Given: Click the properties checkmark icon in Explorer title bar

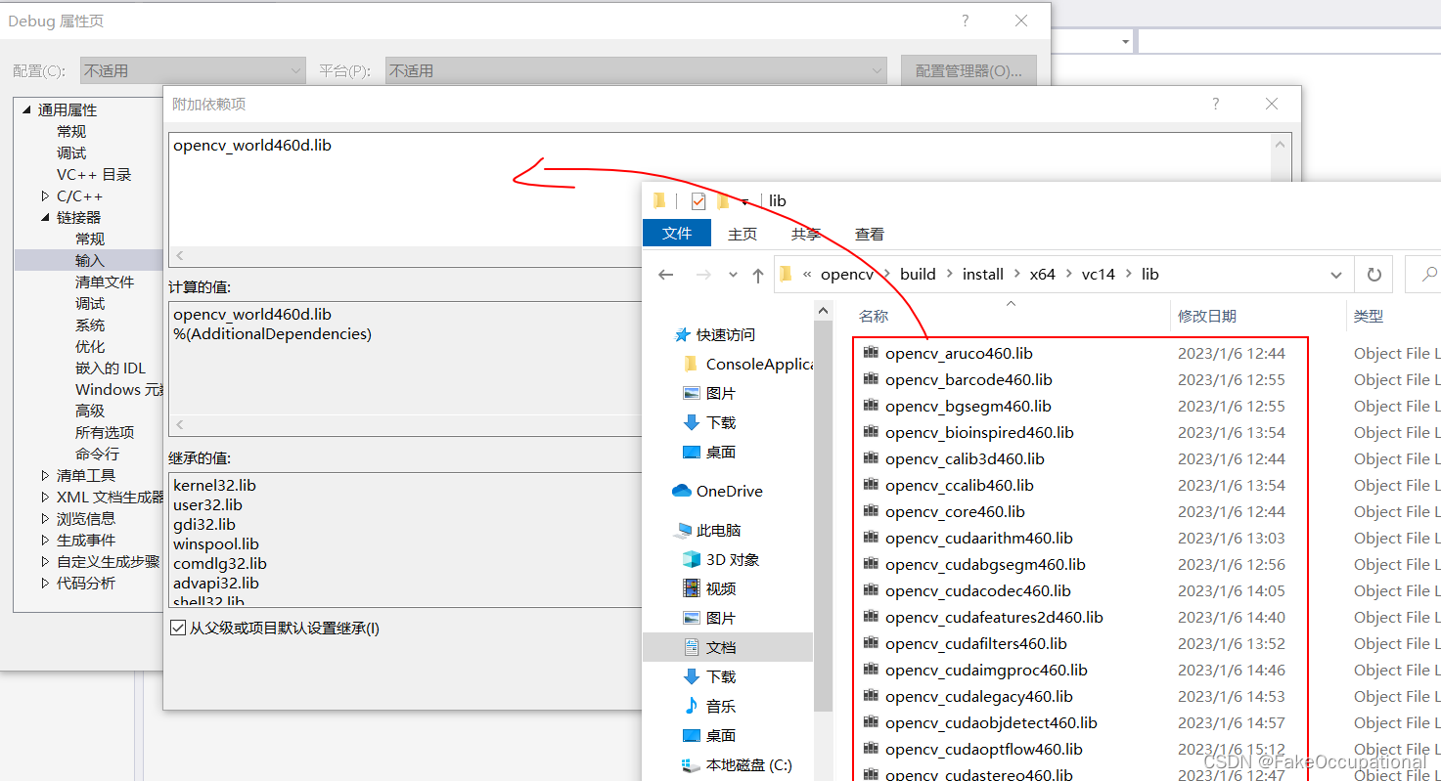Looking at the screenshot, I should pos(698,201).
